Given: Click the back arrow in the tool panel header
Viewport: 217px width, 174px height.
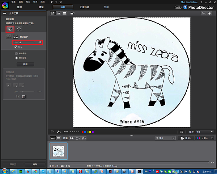Looking at the screenshot, I should 4,13.
